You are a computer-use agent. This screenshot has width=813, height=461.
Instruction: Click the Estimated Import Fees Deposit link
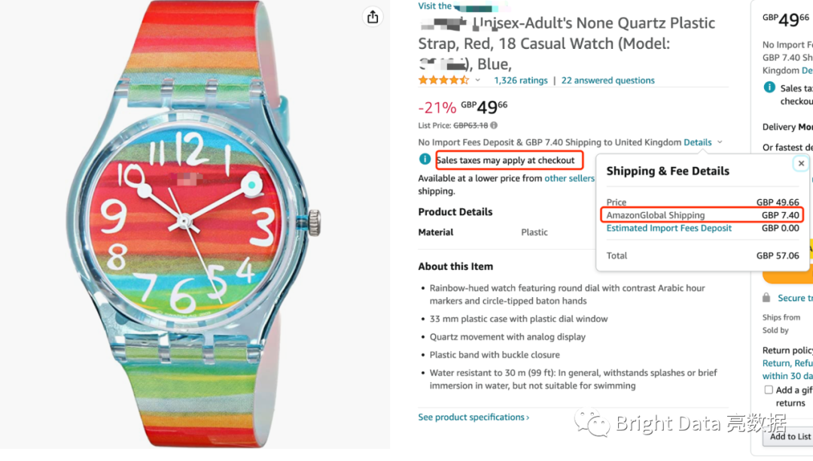(x=668, y=228)
